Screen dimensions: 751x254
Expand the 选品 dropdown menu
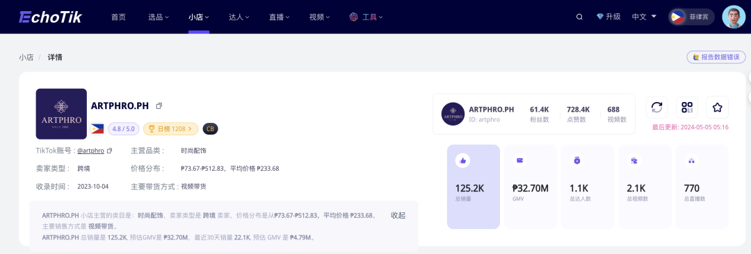159,17
